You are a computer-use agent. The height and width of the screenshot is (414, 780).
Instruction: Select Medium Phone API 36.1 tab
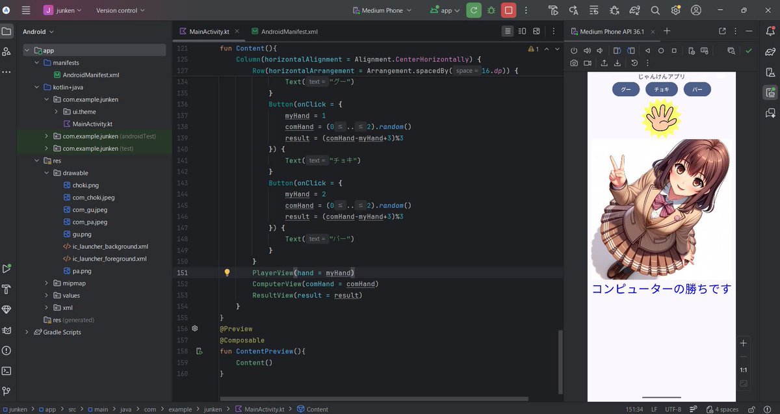pos(611,31)
